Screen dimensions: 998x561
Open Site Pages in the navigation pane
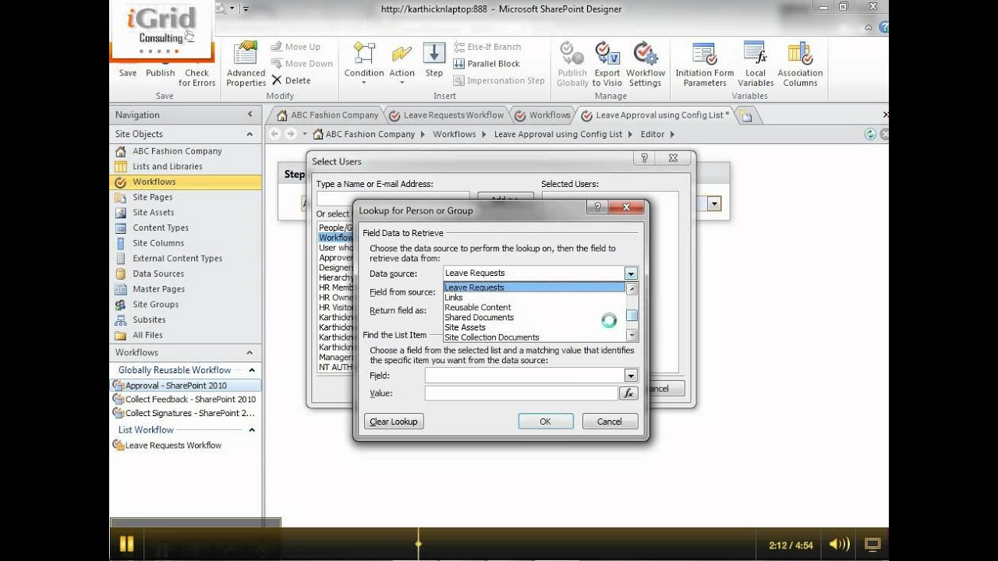click(152, 197)
